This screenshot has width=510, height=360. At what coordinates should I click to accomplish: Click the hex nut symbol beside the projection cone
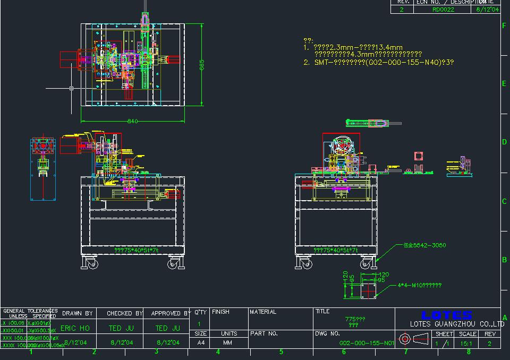click(404, 340)
